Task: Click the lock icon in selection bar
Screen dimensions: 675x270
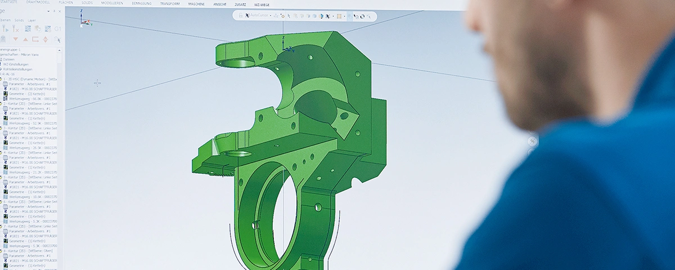Action: [x=241, y=16]
